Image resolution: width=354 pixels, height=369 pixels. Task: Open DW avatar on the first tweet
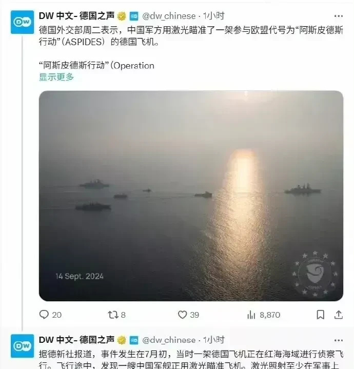click(x=23, y=22)
